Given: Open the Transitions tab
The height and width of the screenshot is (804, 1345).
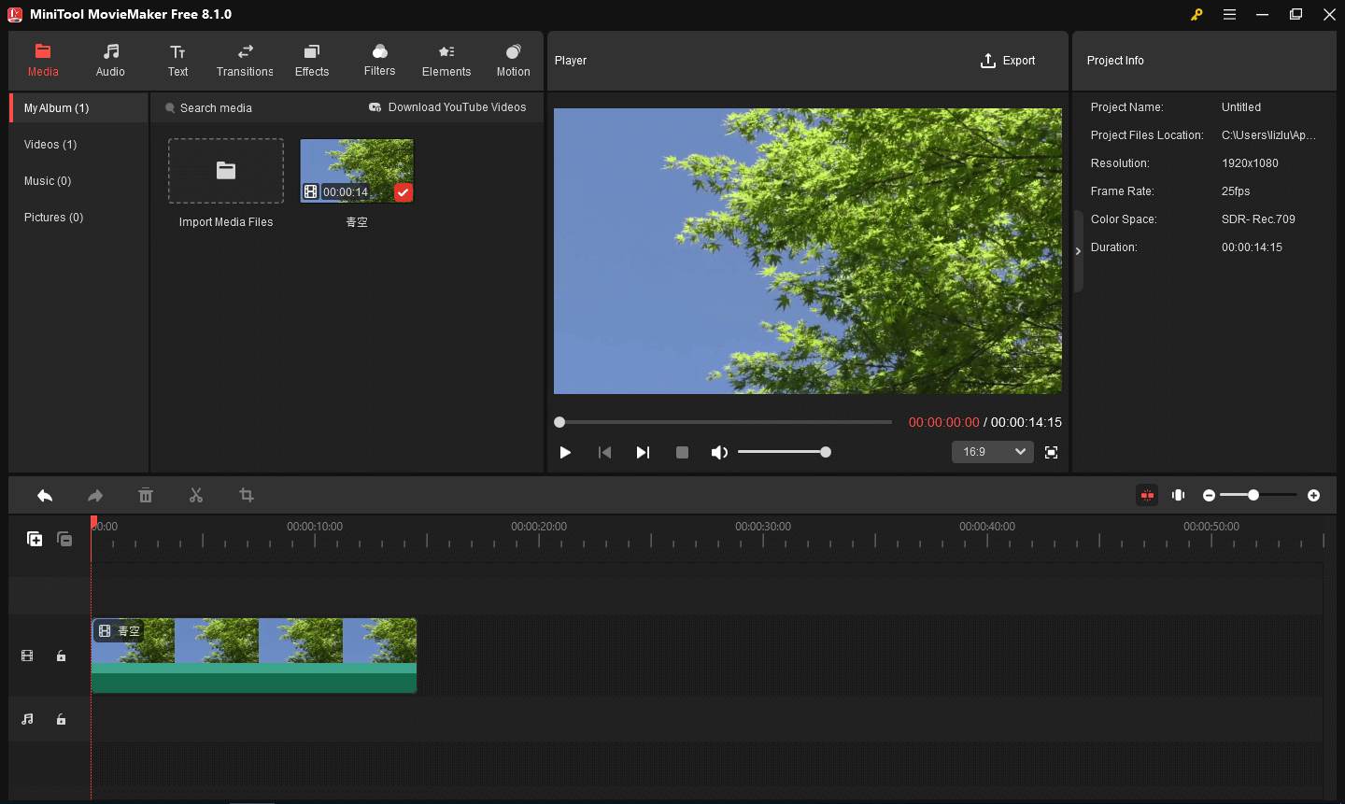Looking at the screenshot, I should (245, 61).
